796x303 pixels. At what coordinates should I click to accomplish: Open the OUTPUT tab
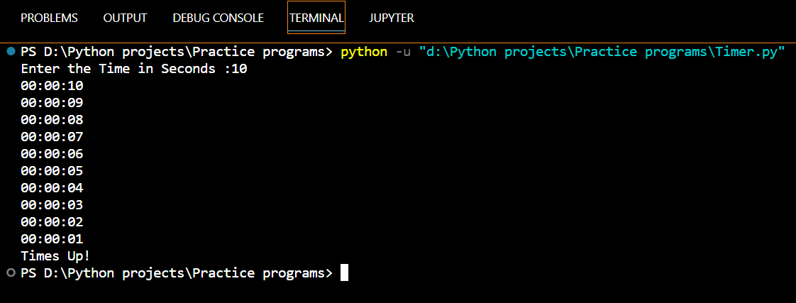pos(125,18)
